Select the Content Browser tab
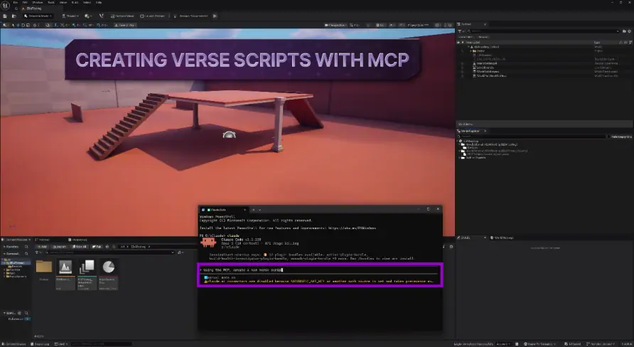 (x=16, y=240)
